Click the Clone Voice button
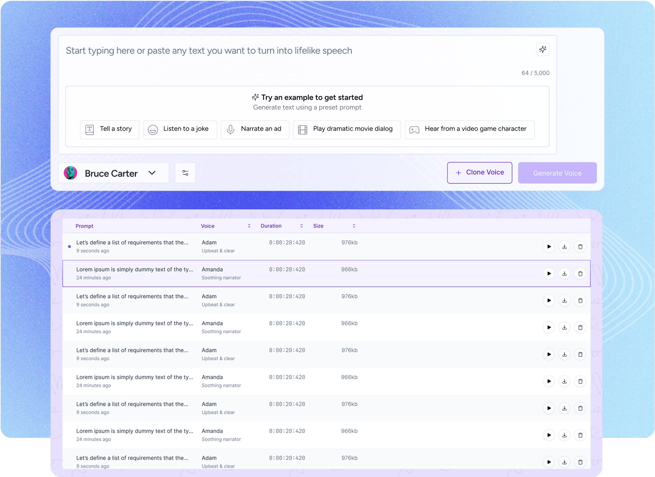 tap(479, 172)
